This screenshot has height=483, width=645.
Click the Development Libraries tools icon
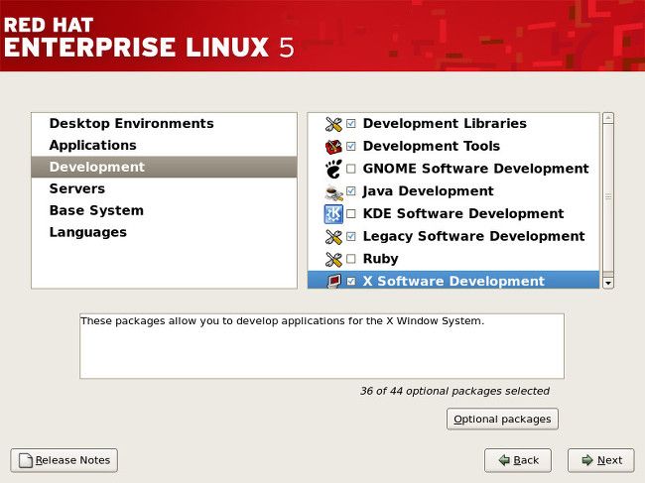pyautogui.click(x=333, y=124)
